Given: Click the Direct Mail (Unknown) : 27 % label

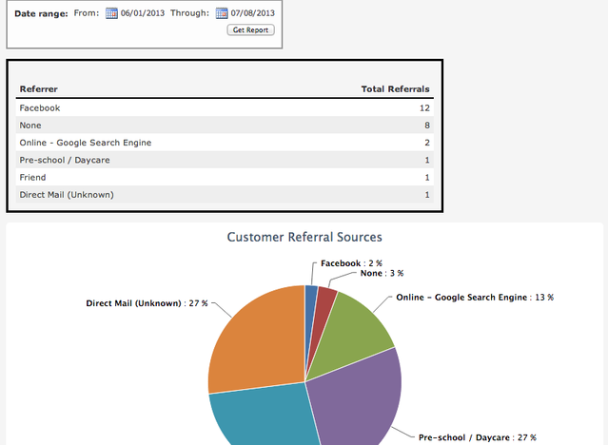Looking at the screenshot, I should 147,303.
